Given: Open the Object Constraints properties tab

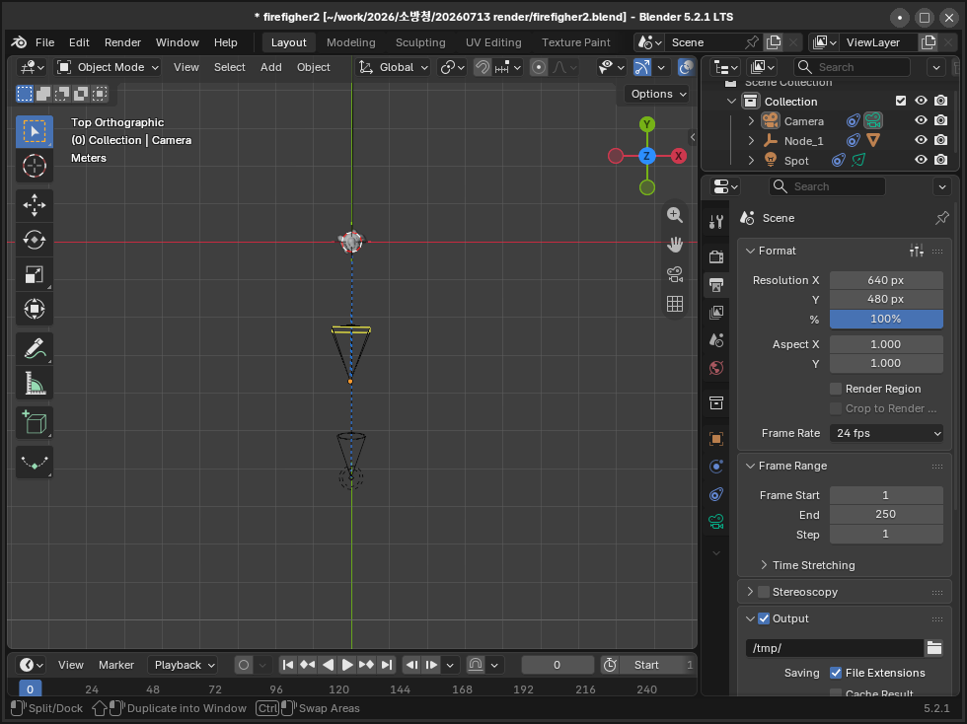Looking at the screenshot, I should click(x=716, y=494).
